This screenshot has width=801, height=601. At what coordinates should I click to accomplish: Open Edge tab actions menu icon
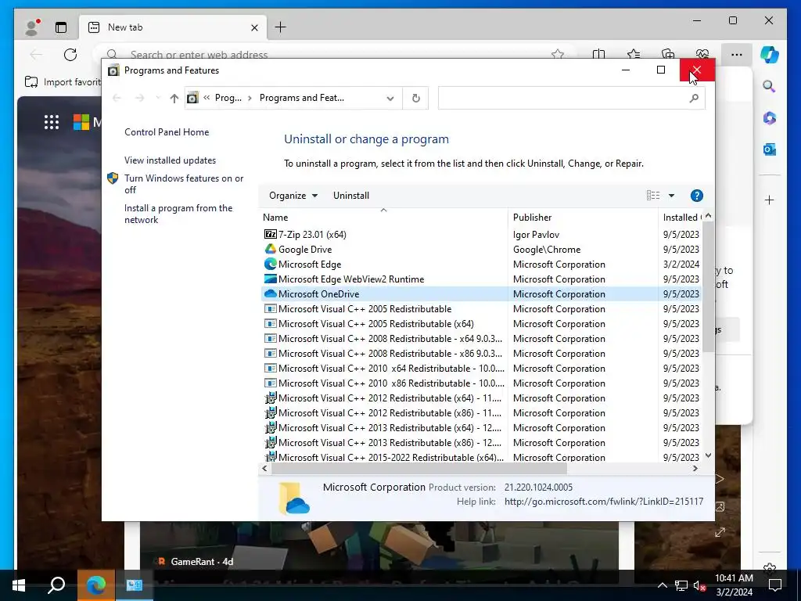point(61,27)
